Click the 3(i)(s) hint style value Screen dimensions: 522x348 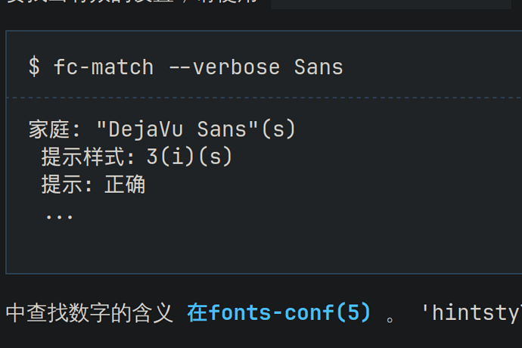tap(189, 157)
